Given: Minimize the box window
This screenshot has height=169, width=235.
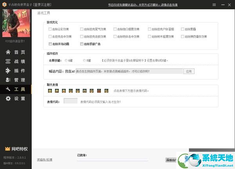Looking at the screenshot, I should point(223,5).
